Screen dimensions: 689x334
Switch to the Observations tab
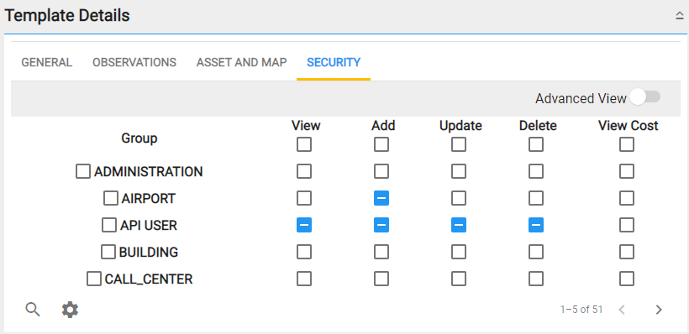click(134, 62)
